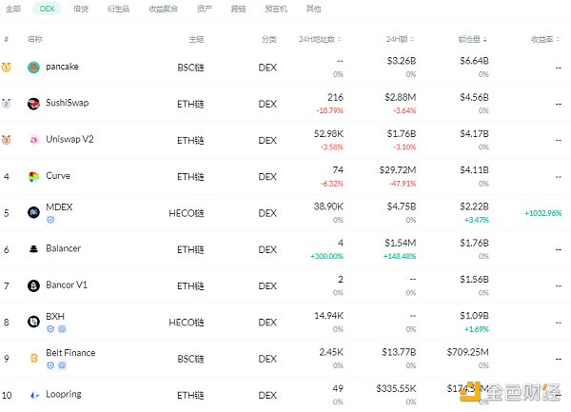Click the Curve rainbow logo
Screen dimensions: 571x412
[x=33, y=177]
